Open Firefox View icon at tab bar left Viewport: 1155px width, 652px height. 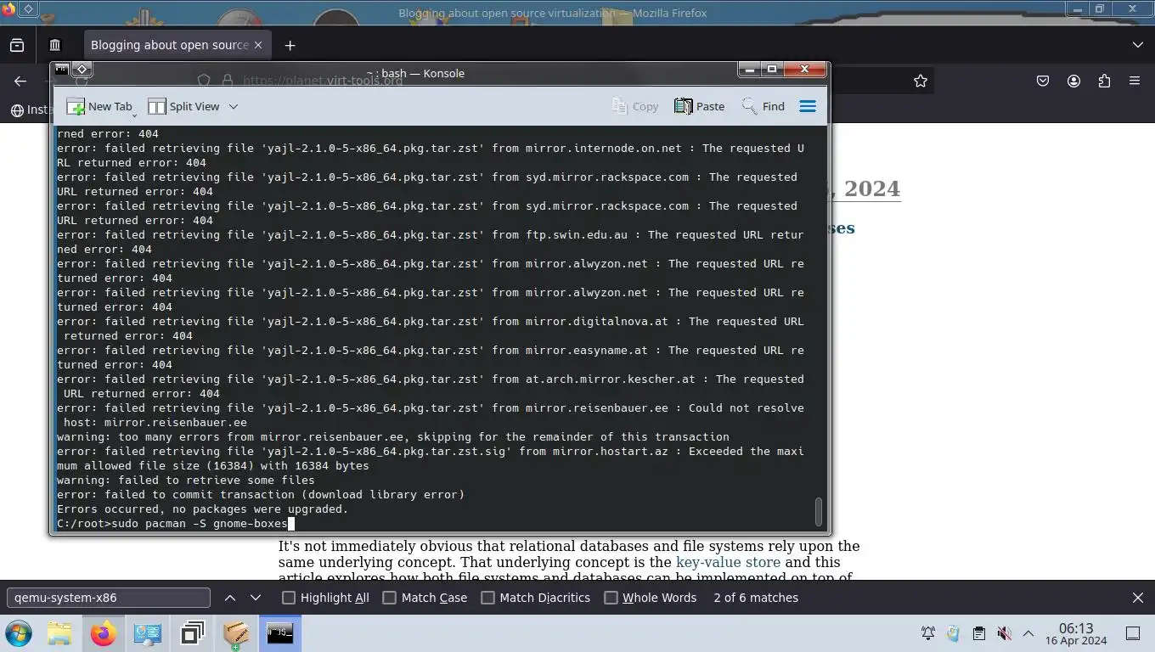coord(17,45)
